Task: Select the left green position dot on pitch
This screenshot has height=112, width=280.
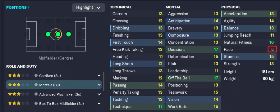Action: tap(48, 34)
